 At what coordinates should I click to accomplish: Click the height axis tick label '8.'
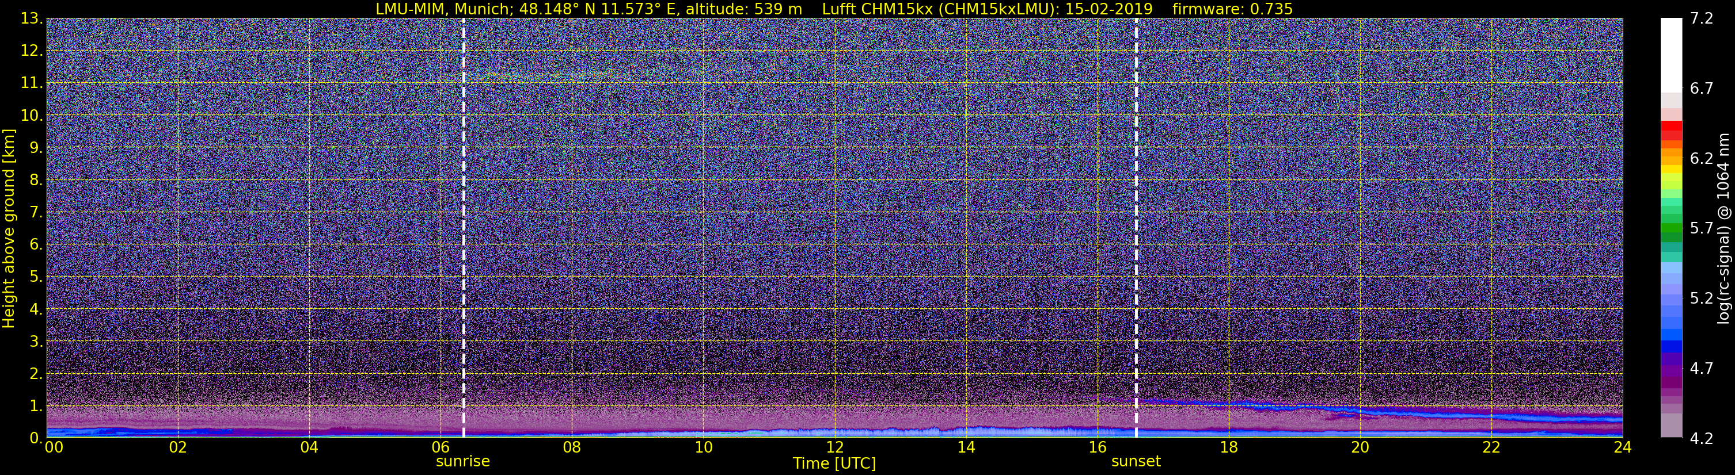point(36,181)
